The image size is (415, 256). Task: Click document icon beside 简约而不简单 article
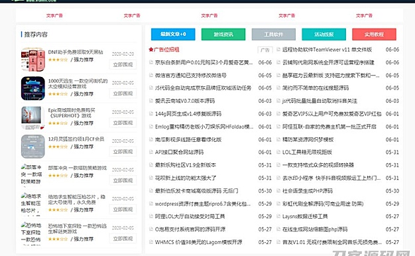(278, 88)
